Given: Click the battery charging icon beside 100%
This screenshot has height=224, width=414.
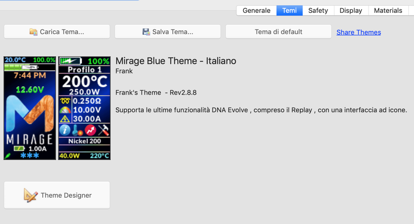Looking at the screenshot, I should click(70, 61).
